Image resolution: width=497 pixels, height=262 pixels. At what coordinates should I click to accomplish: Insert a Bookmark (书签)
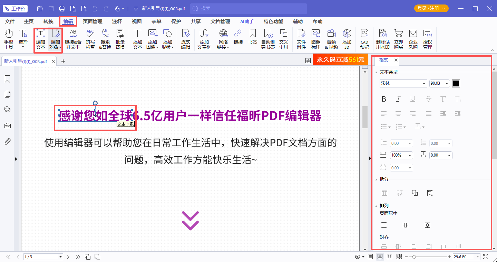coord(253,37)
